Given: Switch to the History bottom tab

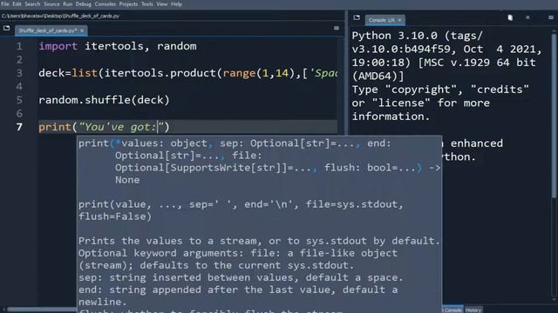Looking at the screenshot, I should pos(473,310).
